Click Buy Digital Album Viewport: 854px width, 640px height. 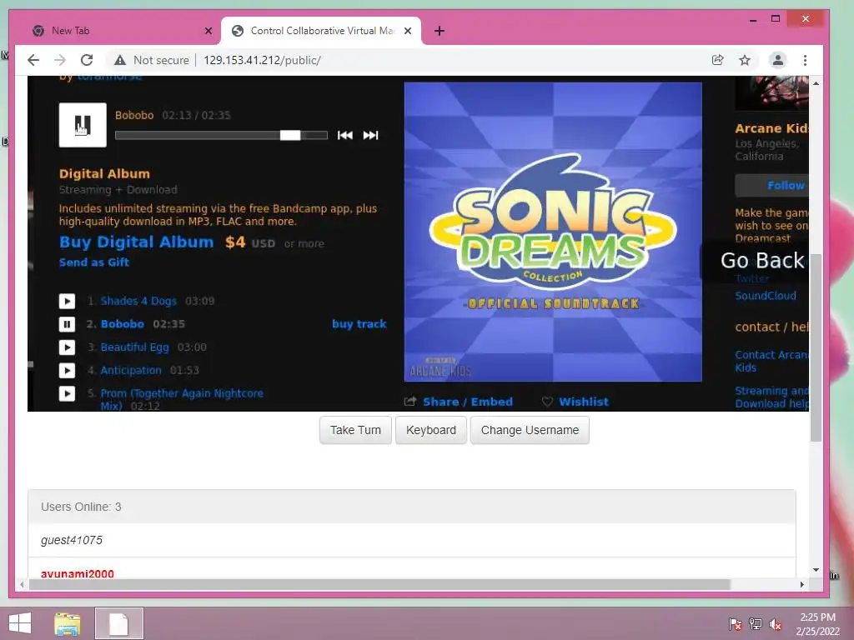pos(136,242)
